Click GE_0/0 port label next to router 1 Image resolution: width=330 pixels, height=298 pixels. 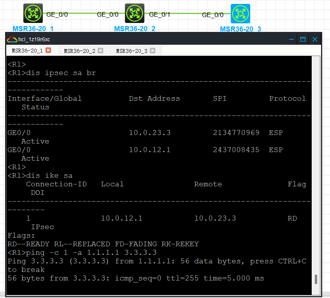57,14
